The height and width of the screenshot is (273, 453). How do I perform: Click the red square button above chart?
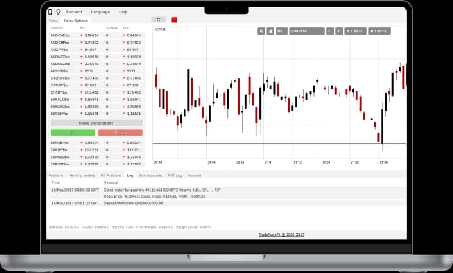[x=174, y=20]
